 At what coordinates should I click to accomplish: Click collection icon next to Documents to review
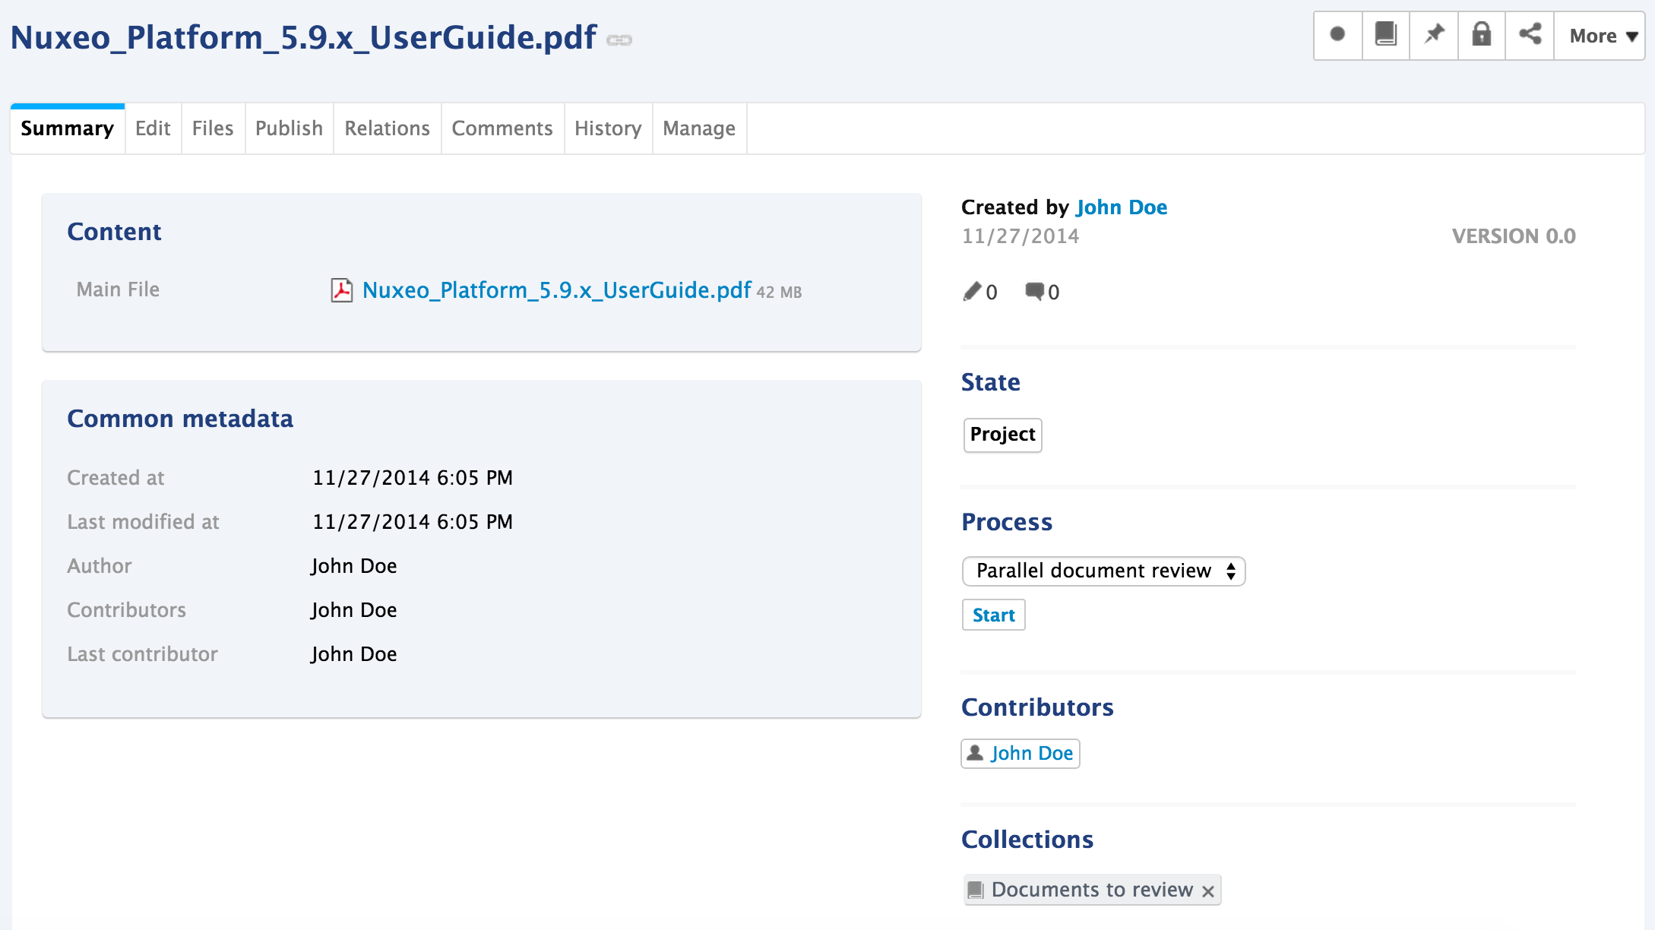[x=976, y=890]
